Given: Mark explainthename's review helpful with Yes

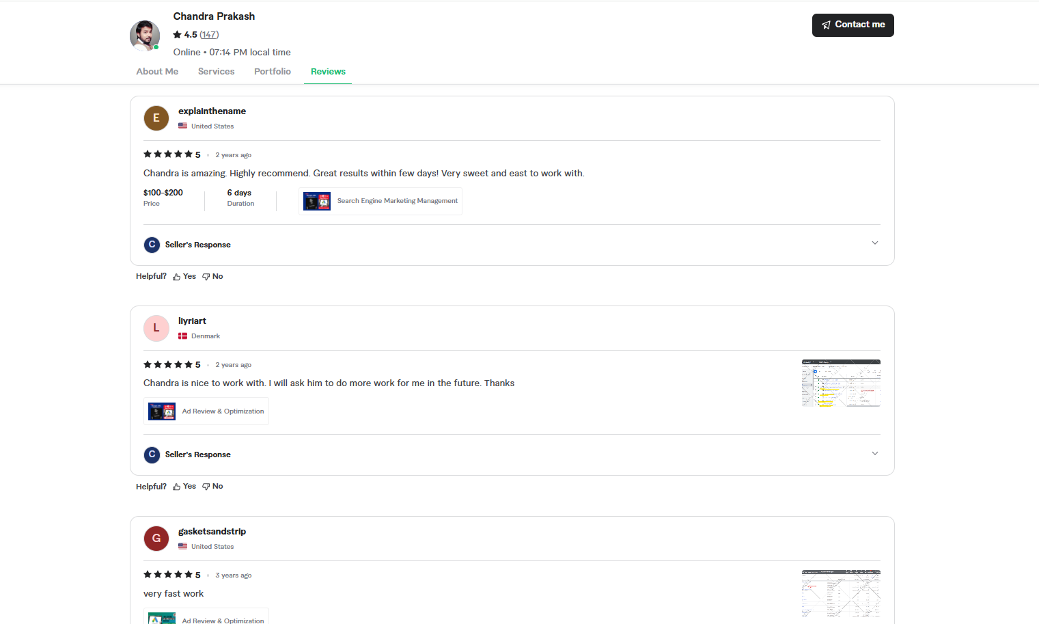Looking at the screenshot, I should [184, 277].
